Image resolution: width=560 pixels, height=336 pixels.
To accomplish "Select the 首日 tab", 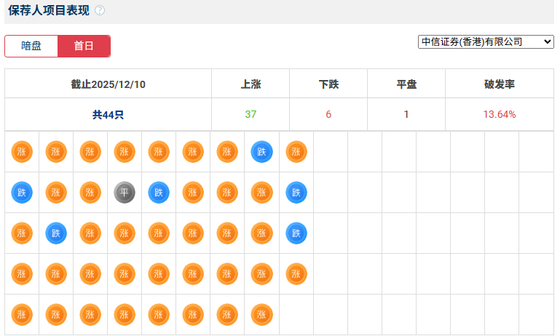I will [84, 46].
